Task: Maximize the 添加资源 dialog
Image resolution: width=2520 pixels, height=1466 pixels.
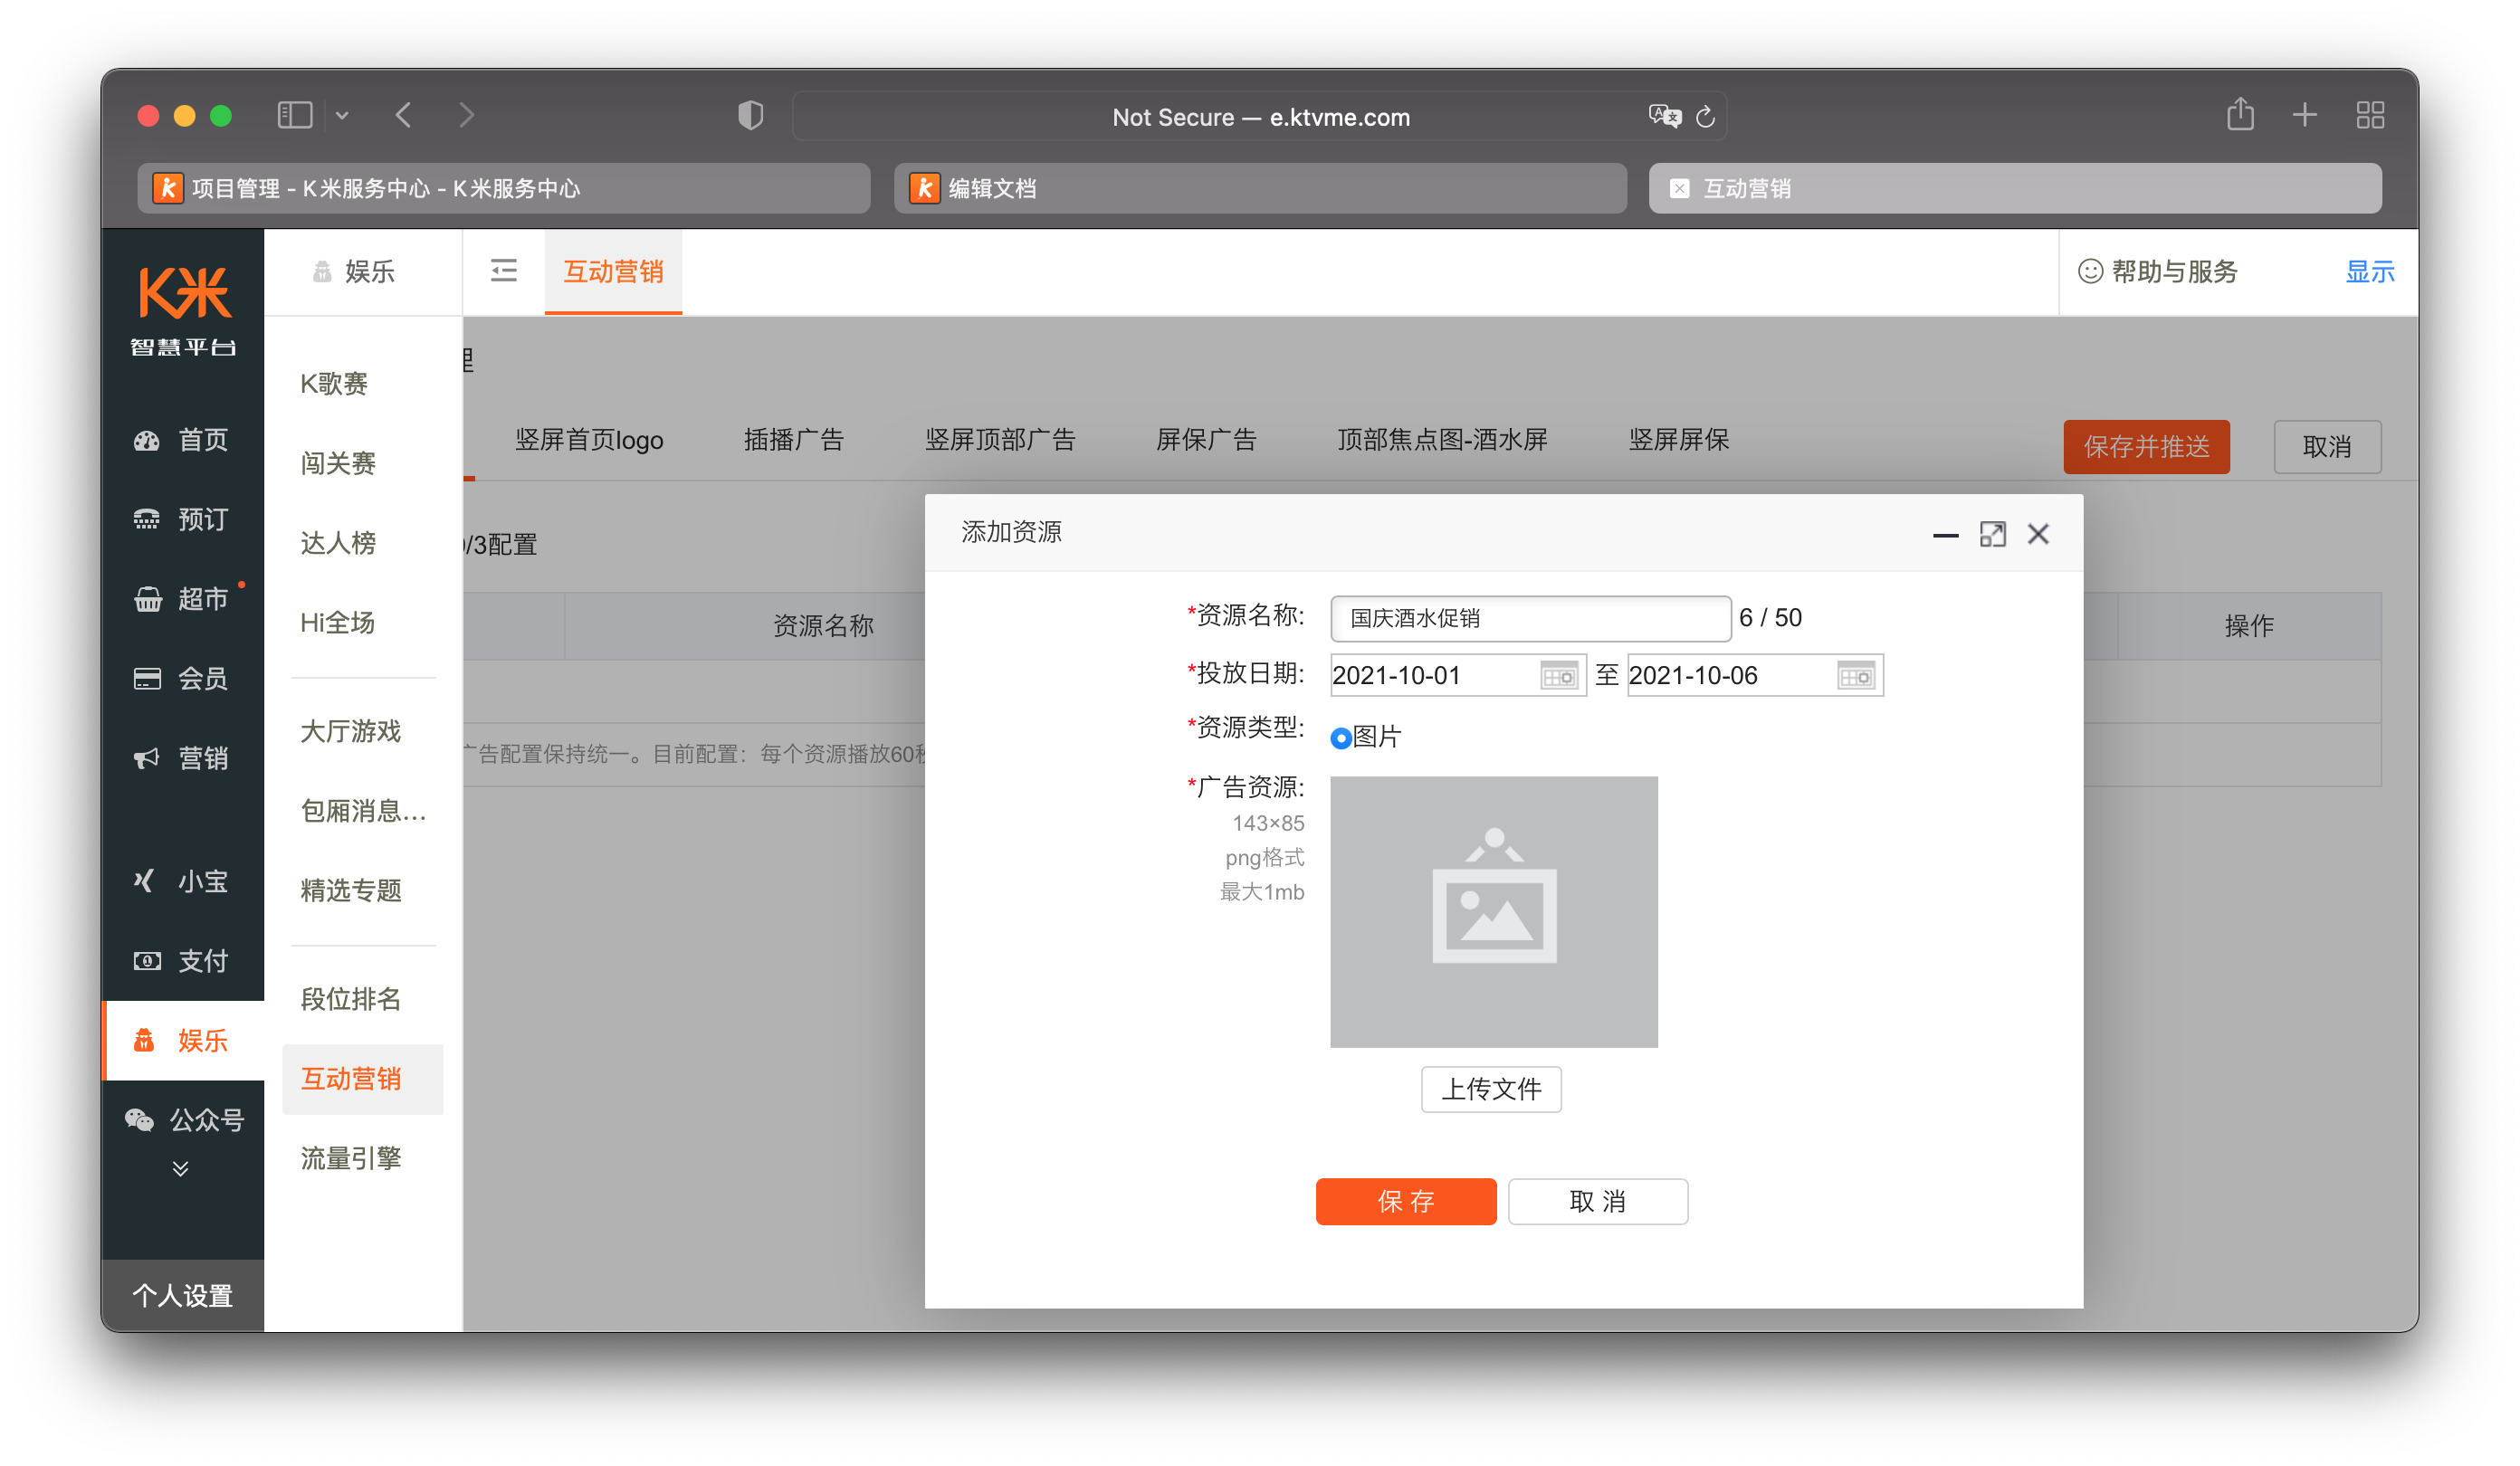Action: coord(1992,534)
